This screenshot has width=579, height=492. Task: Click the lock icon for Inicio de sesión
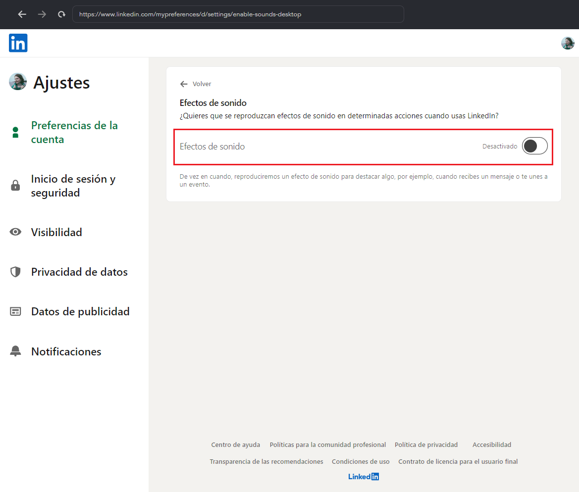tap(15, 186)
